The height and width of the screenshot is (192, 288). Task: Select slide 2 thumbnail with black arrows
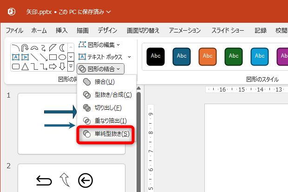(x=72, y=178)
